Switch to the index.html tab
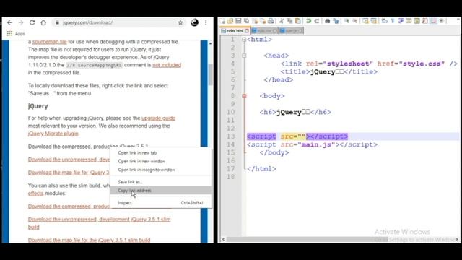462x260 pixels. tap(234, 30)
